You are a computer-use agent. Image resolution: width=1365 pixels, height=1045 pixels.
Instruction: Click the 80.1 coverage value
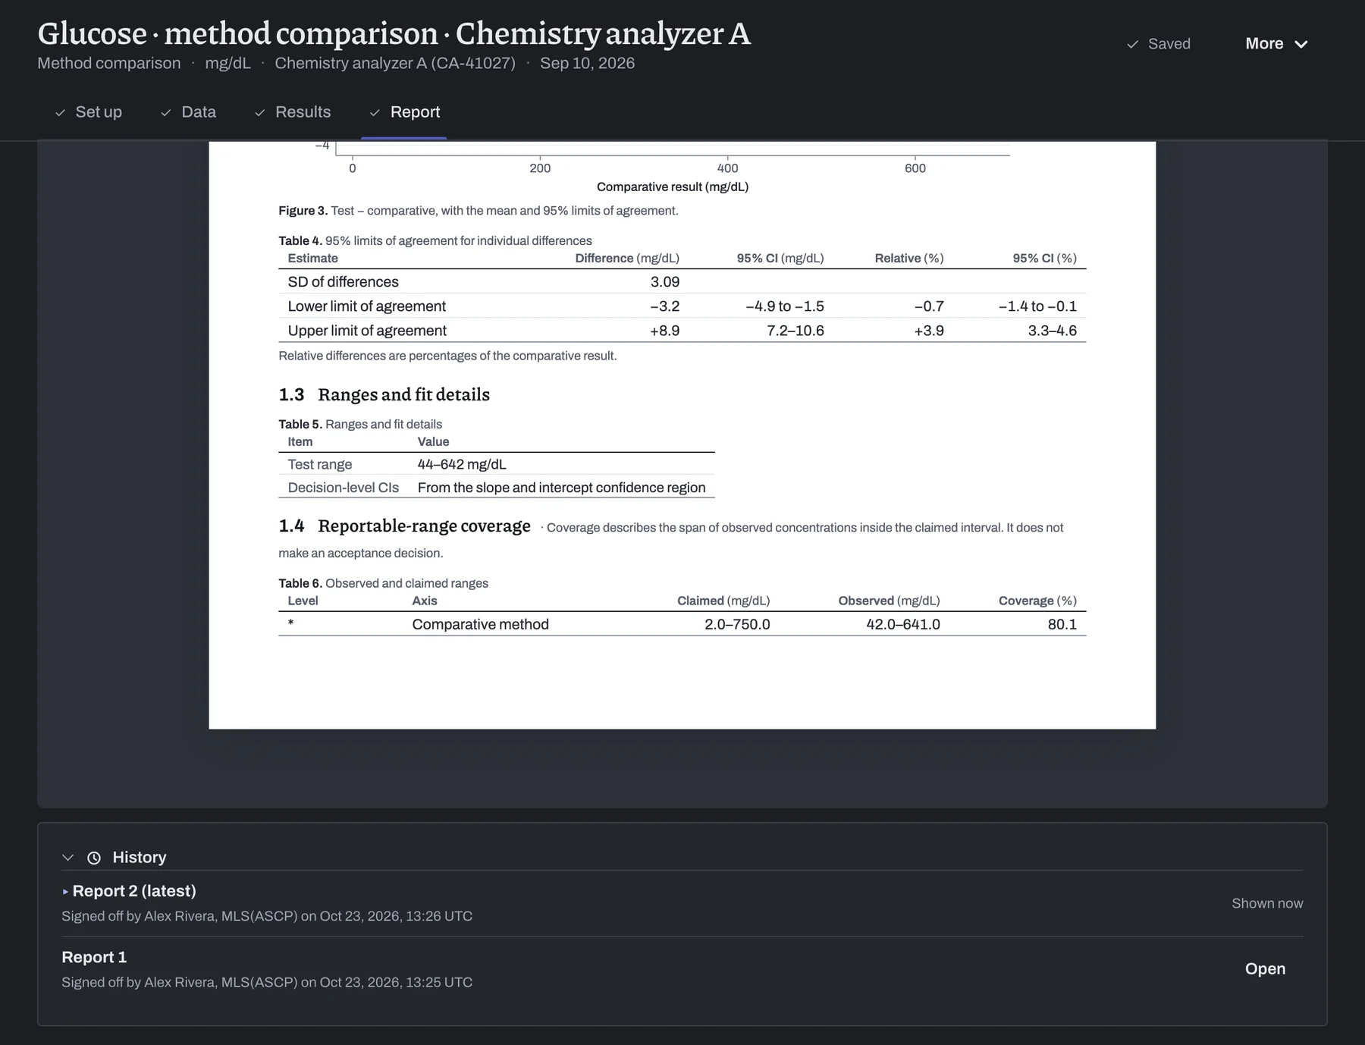pos(1062,624)
